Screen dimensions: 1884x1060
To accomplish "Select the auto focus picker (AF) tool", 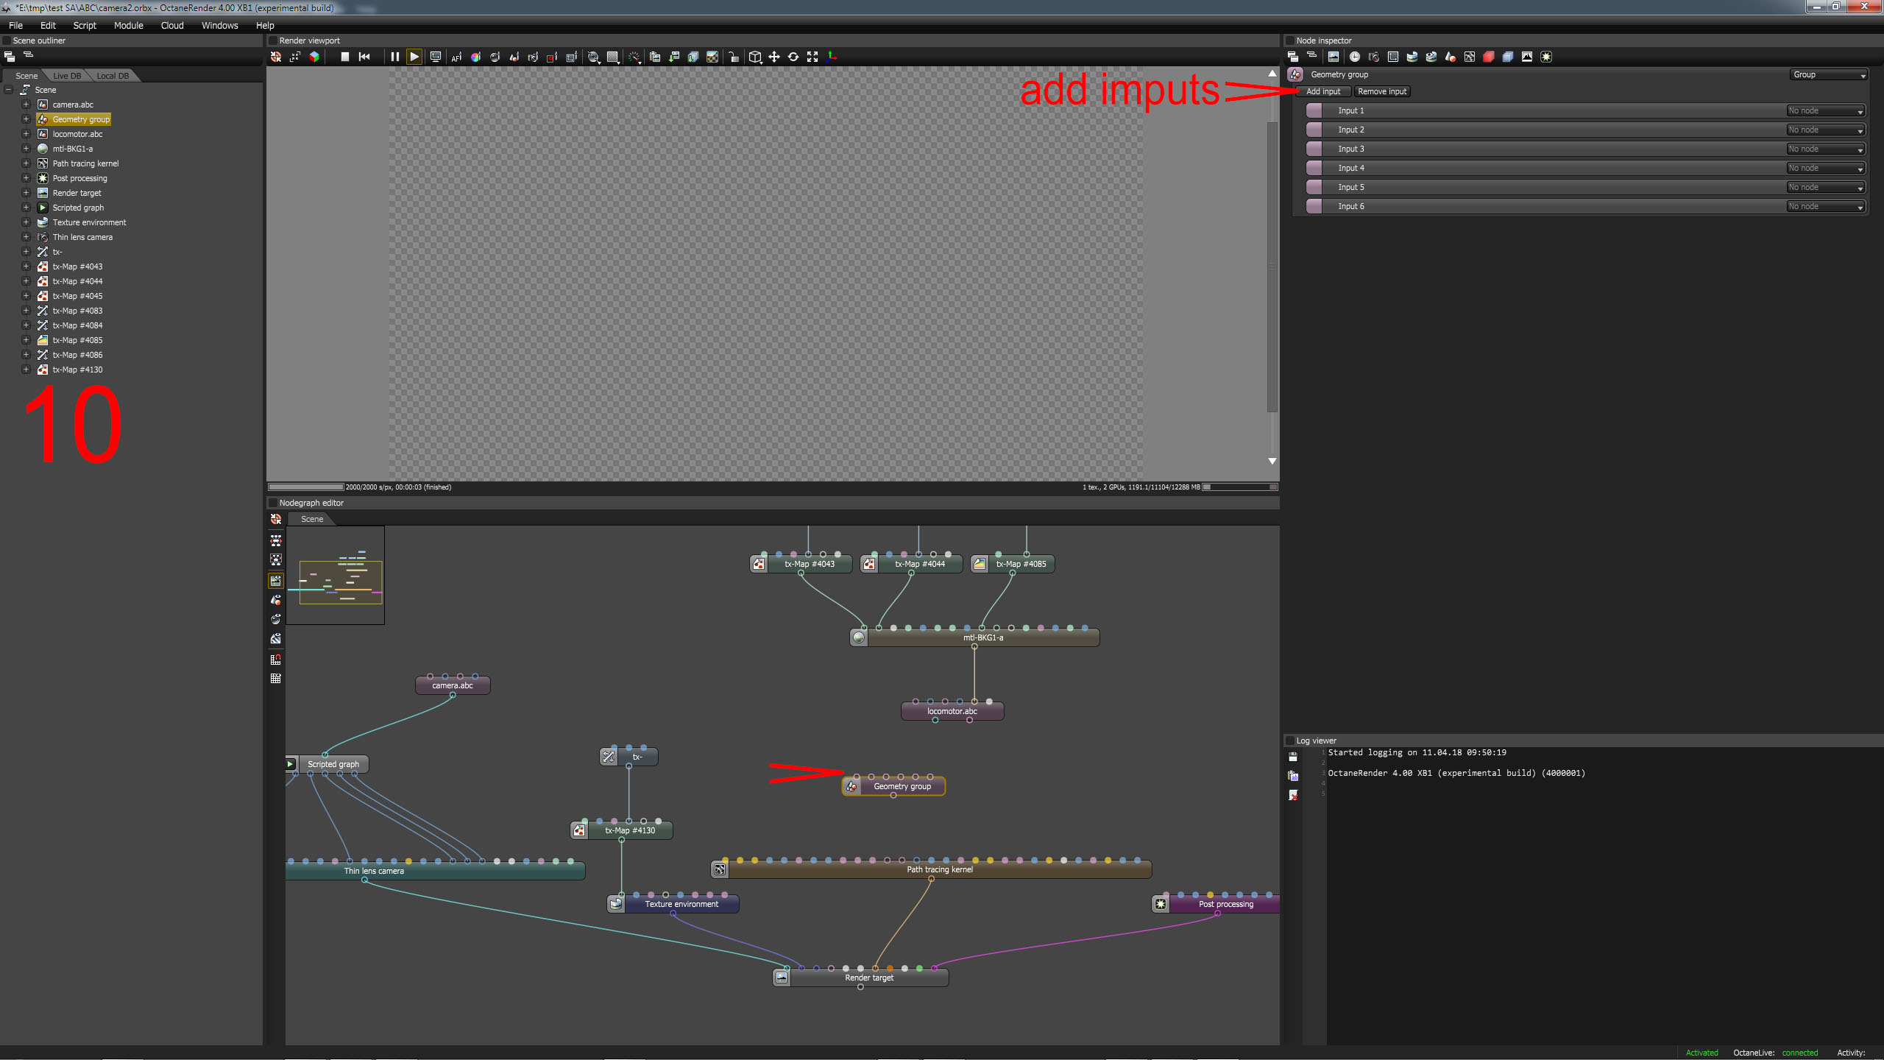I will click(456, 57).
